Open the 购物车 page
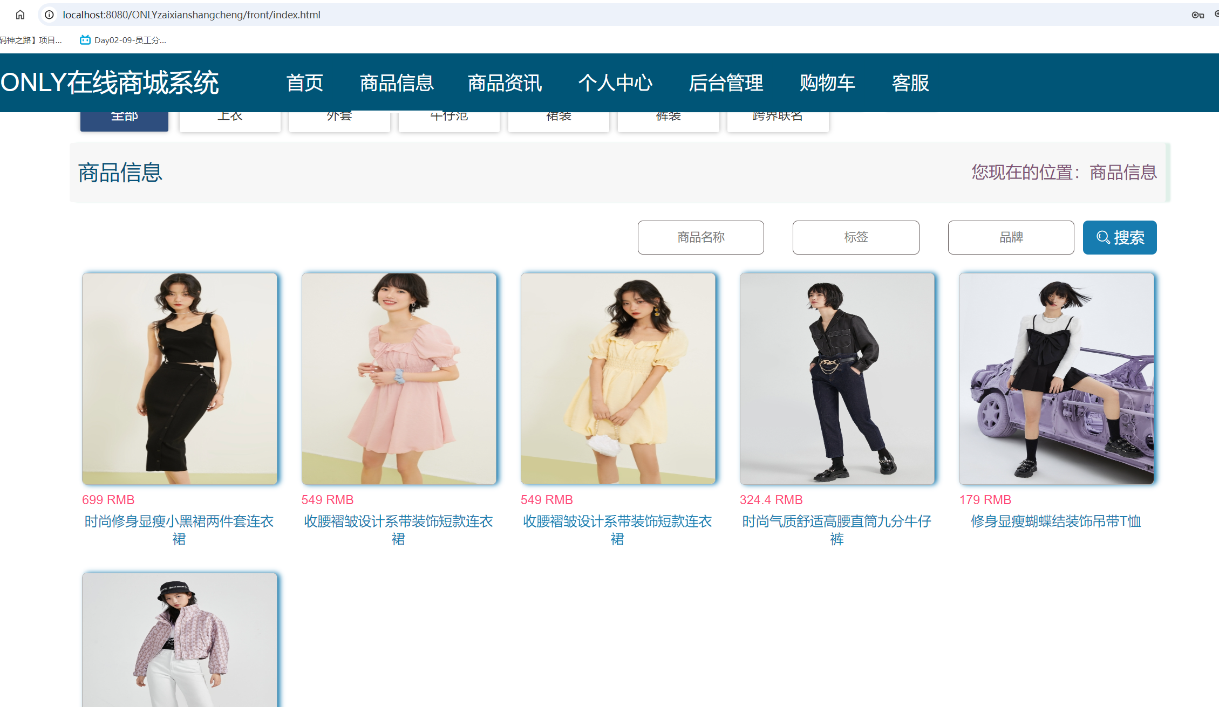Image resolution: width=1219 pixels, height=707 pixels. click(x=827, y=83)
